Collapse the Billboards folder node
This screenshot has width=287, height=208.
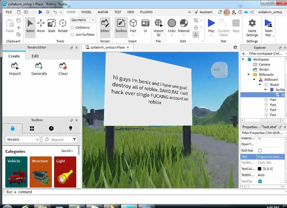tap(249, 74)
